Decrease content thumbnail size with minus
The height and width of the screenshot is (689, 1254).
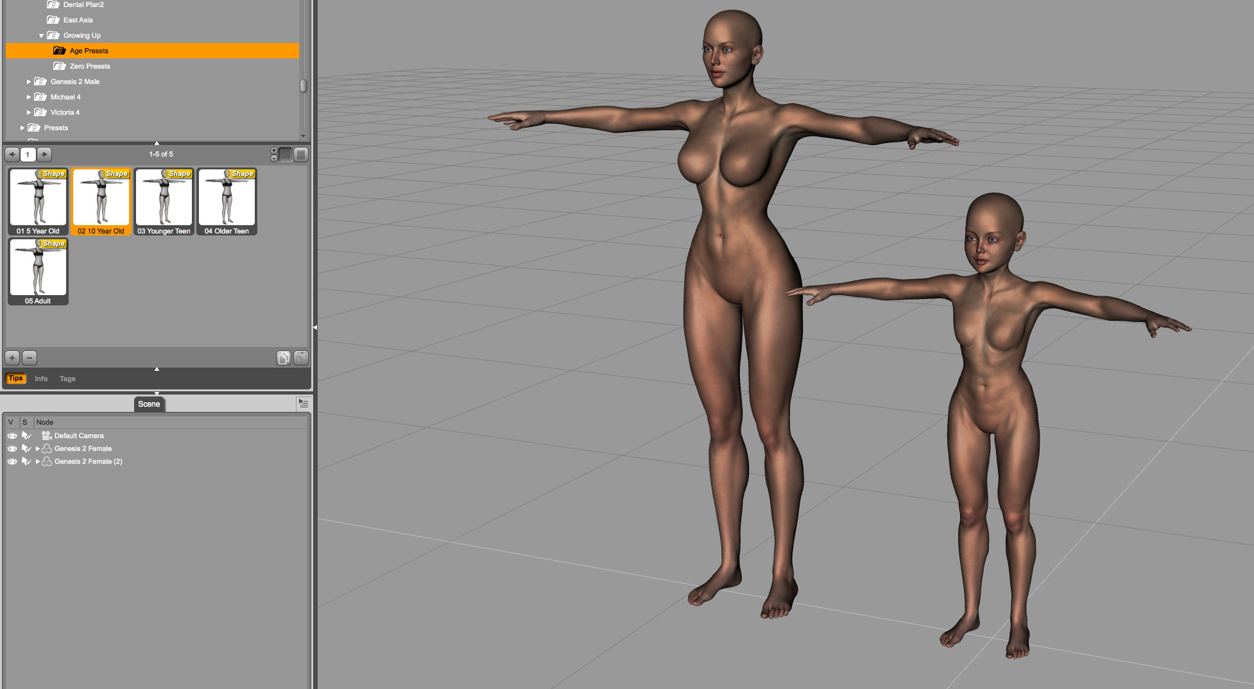[274, 158]
